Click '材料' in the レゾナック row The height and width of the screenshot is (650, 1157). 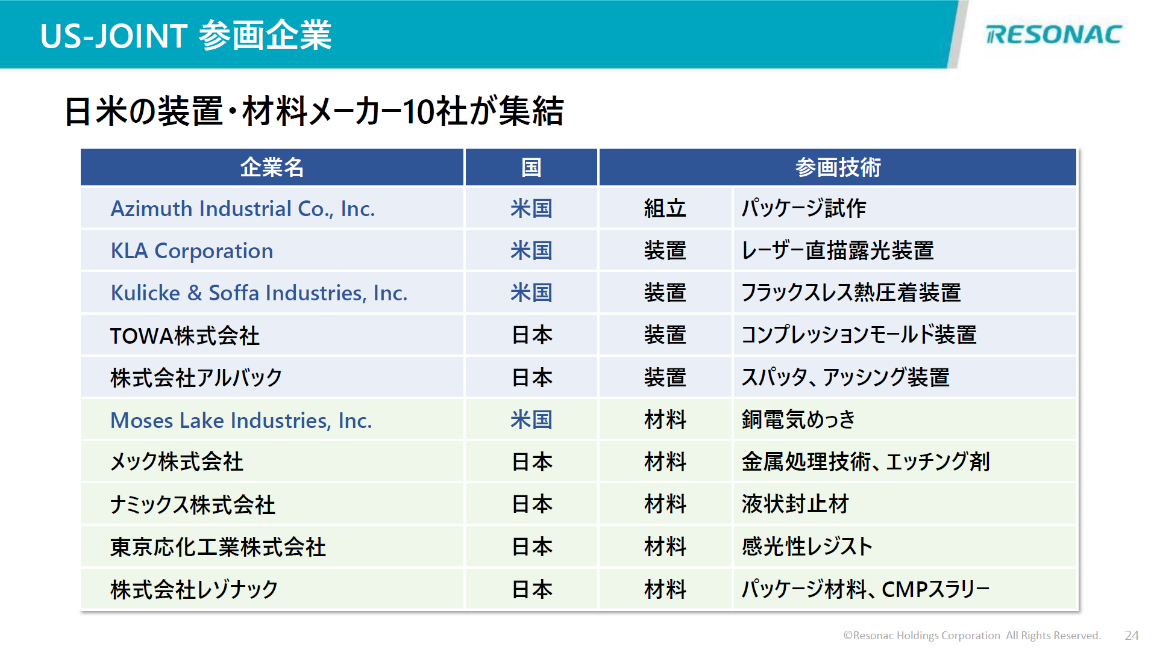pyautogui.click(x=665, y=589)
